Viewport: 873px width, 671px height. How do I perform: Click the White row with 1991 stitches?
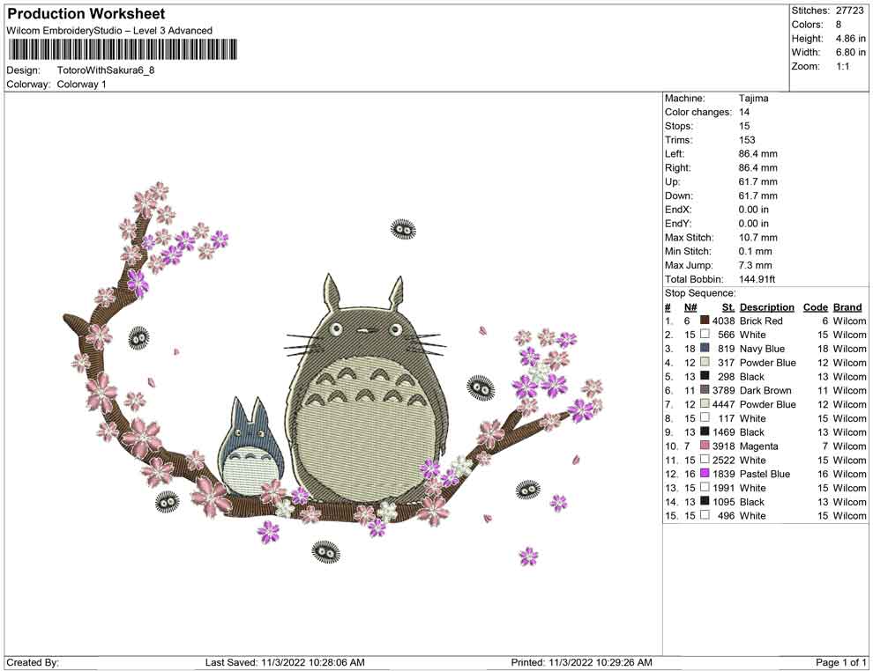(765, 488)
